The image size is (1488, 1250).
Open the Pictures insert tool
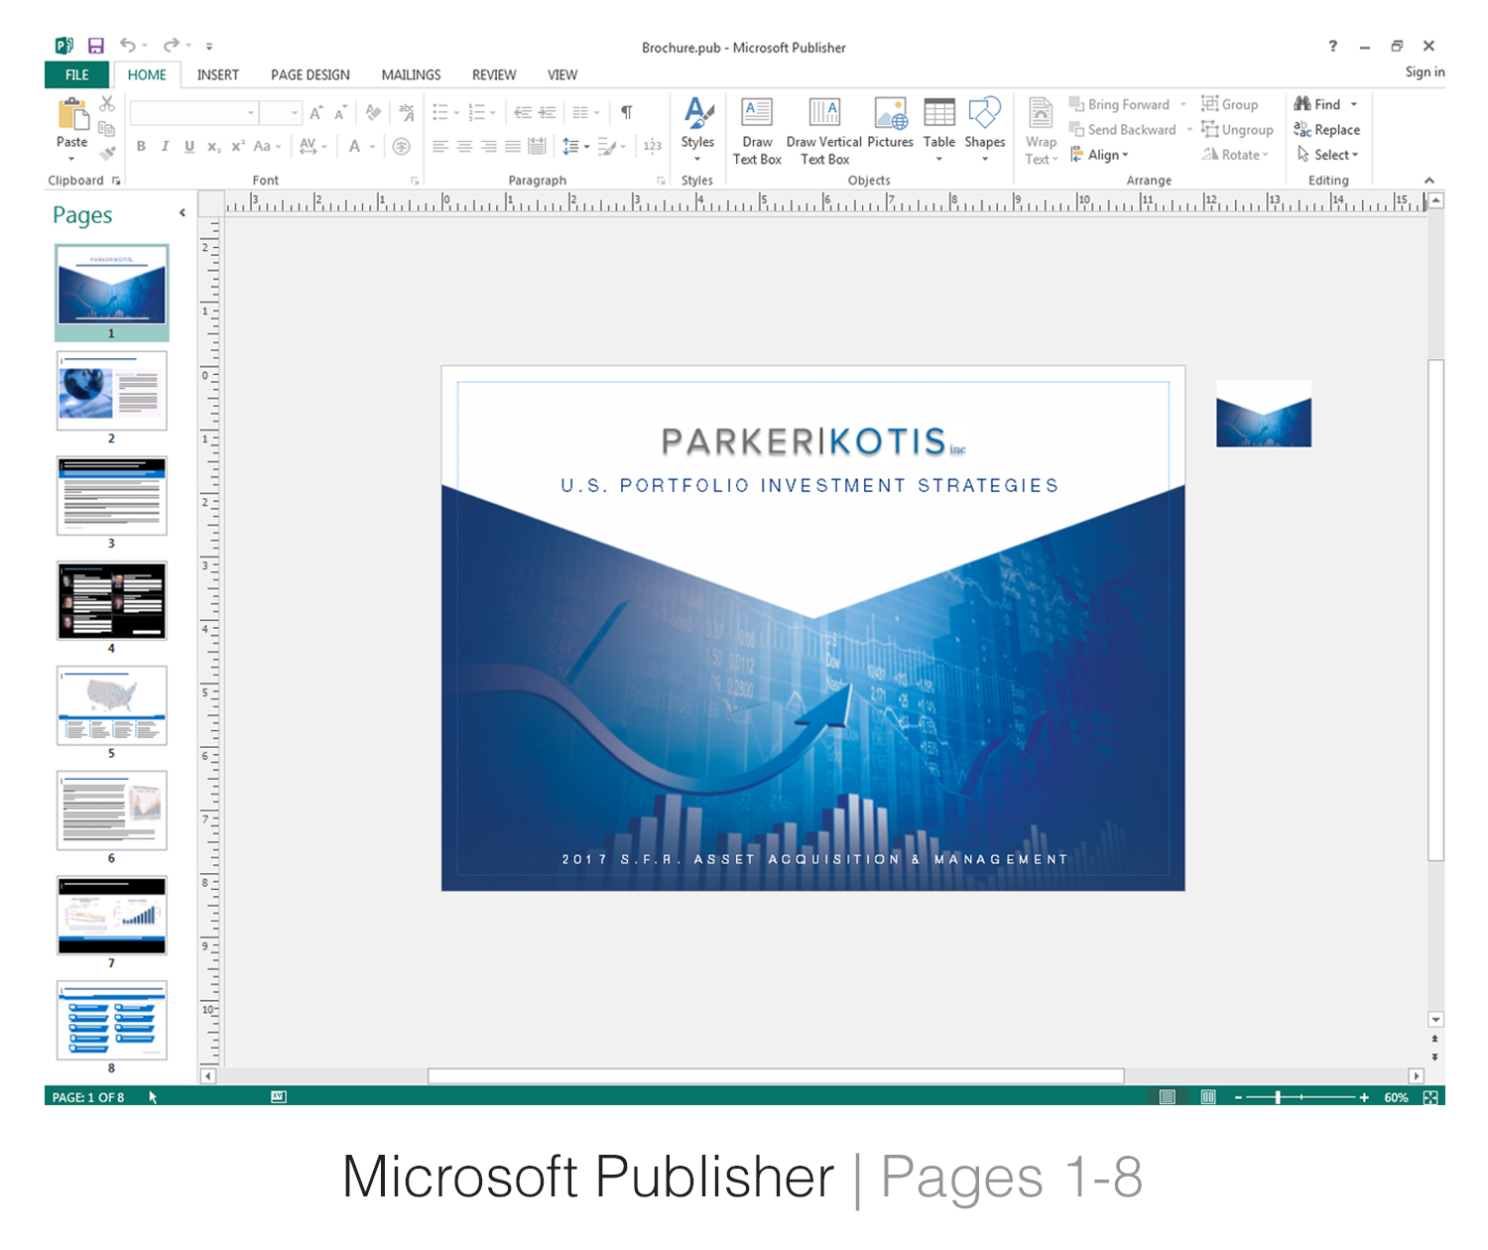click(890, 124)
